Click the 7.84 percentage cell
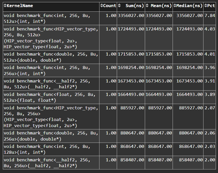The image size is (218, 173). click(x=210, y=16)
